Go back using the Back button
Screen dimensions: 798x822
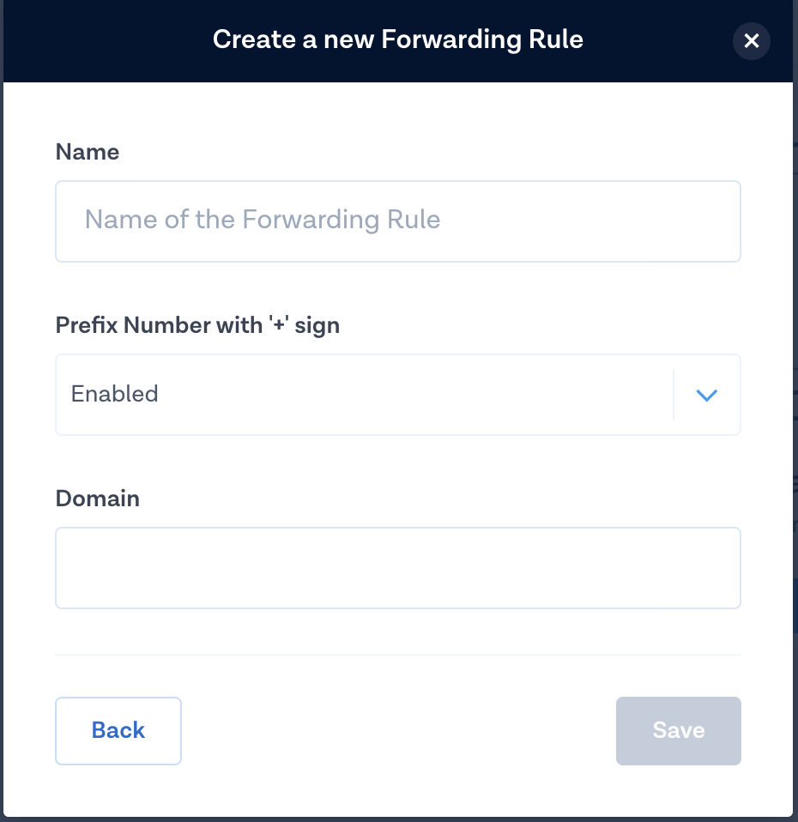click(118, 730)
